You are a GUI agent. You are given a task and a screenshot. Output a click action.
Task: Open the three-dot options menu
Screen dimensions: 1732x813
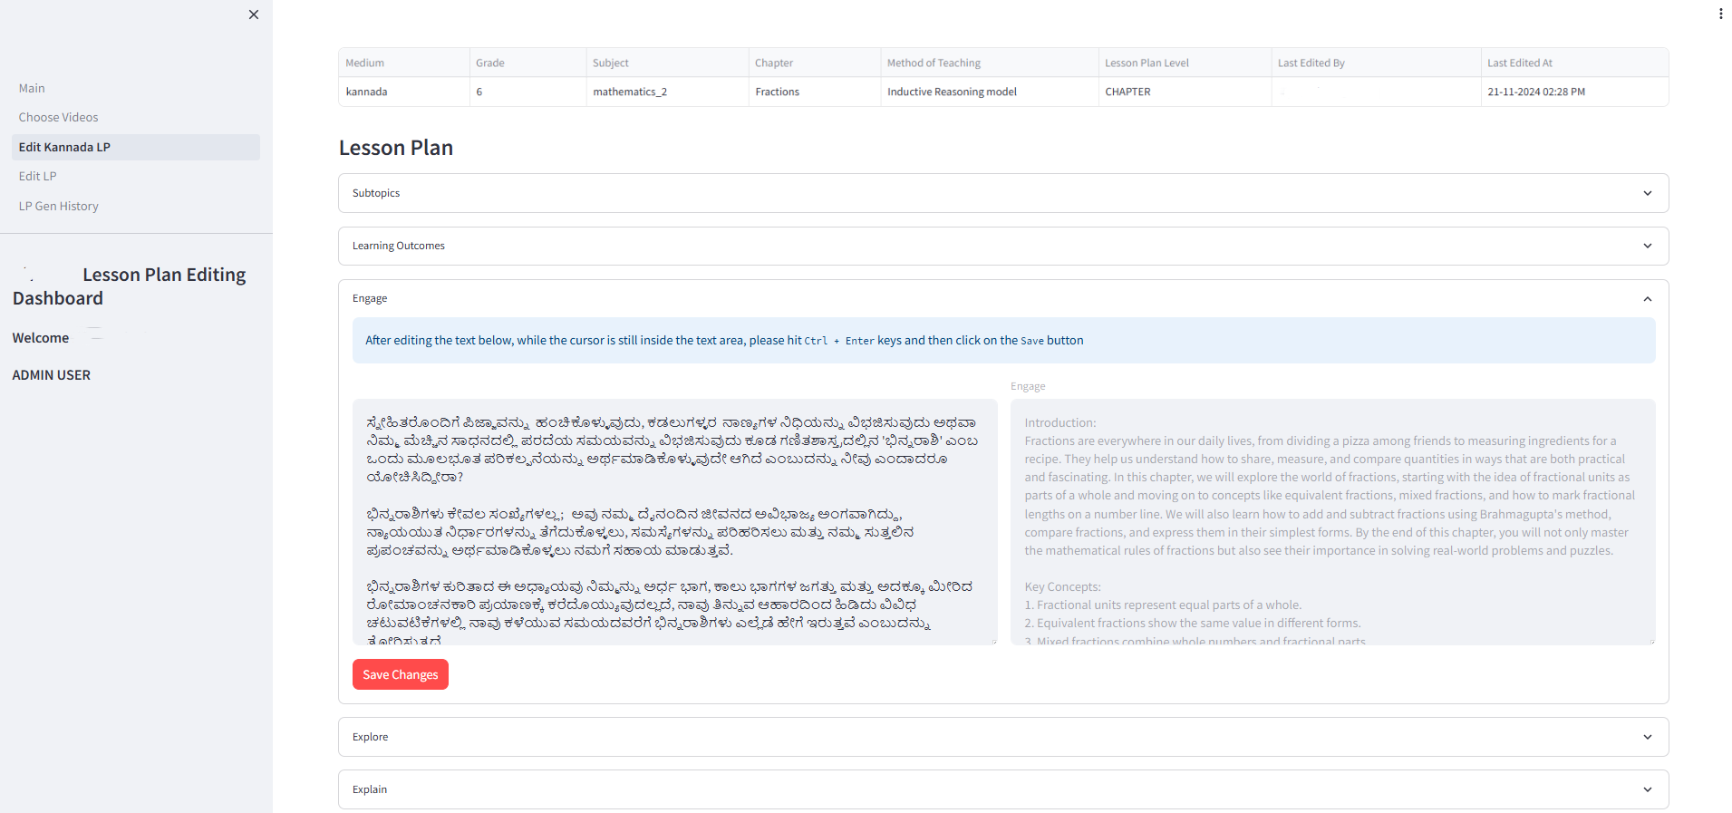[x=1719, y=14]
